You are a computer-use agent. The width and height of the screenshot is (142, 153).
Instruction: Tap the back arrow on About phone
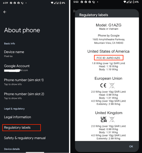(5, 12)
